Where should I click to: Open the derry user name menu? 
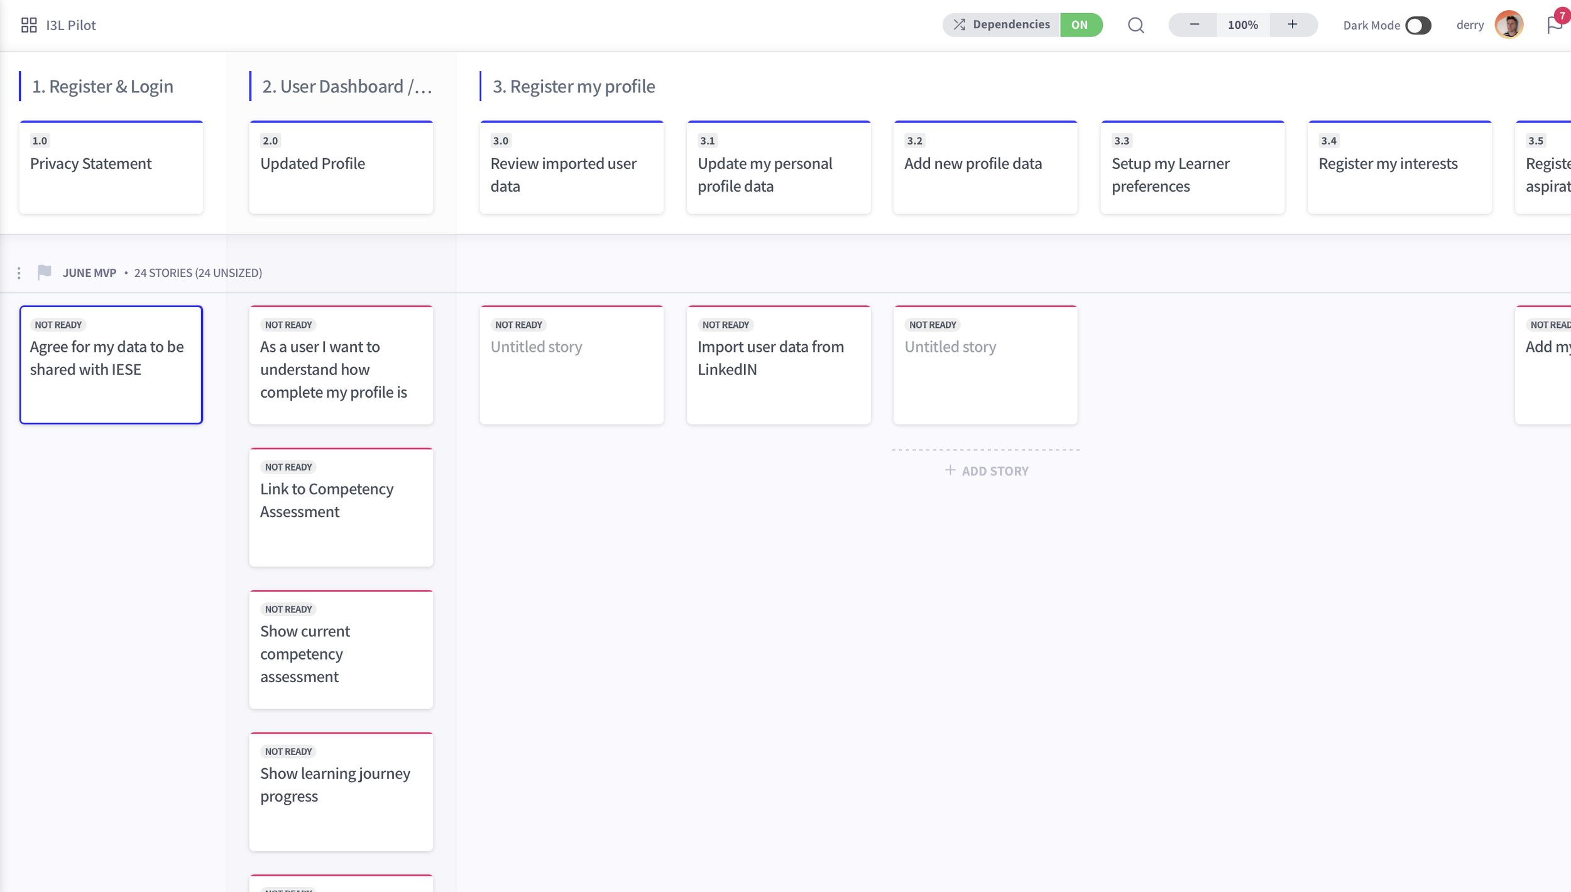click(1470, 25)
